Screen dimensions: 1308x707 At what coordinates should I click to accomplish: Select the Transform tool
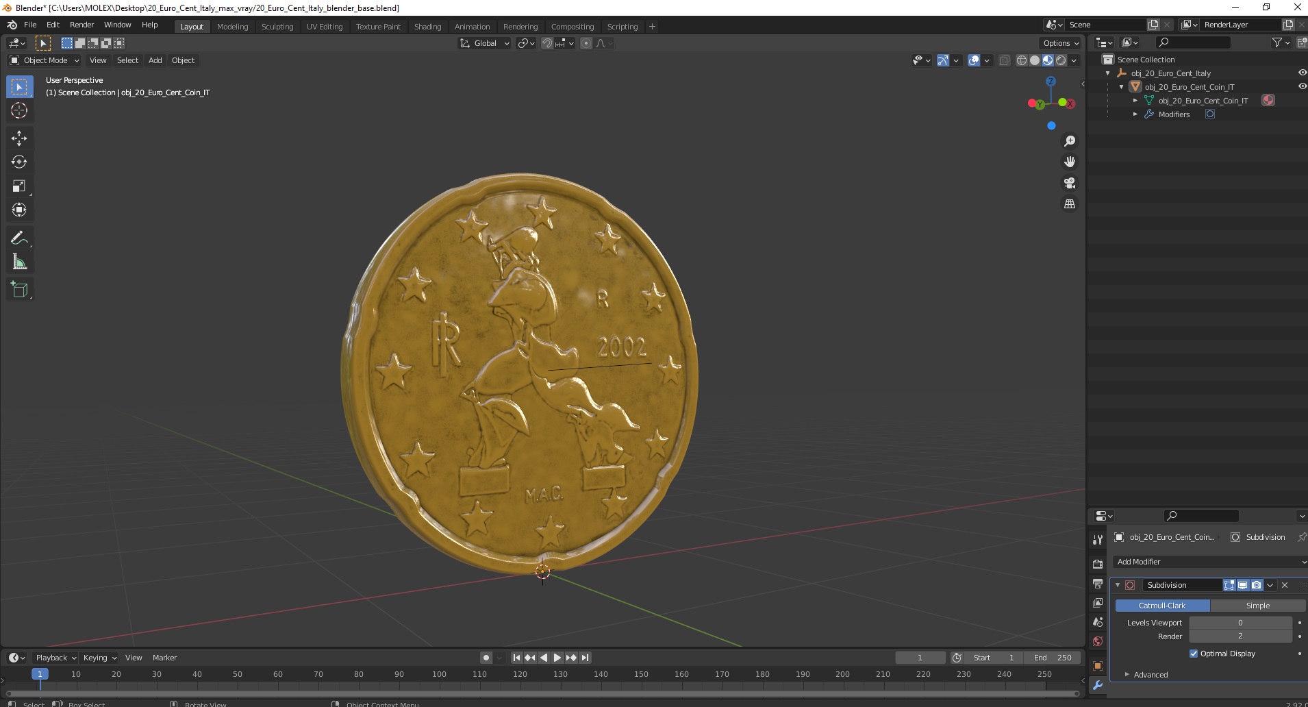tap(19, 210)
